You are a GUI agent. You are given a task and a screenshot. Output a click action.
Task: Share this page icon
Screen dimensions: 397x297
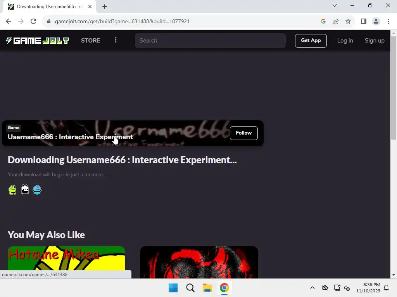(336, 22)
